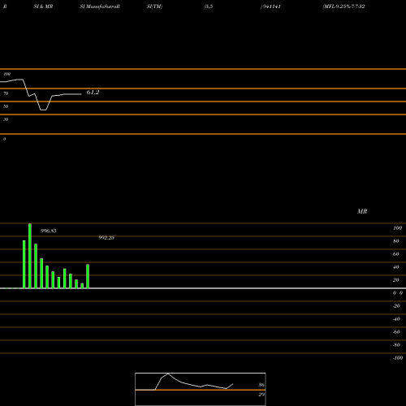Click the -60 label on MR axis

point(396,332)
